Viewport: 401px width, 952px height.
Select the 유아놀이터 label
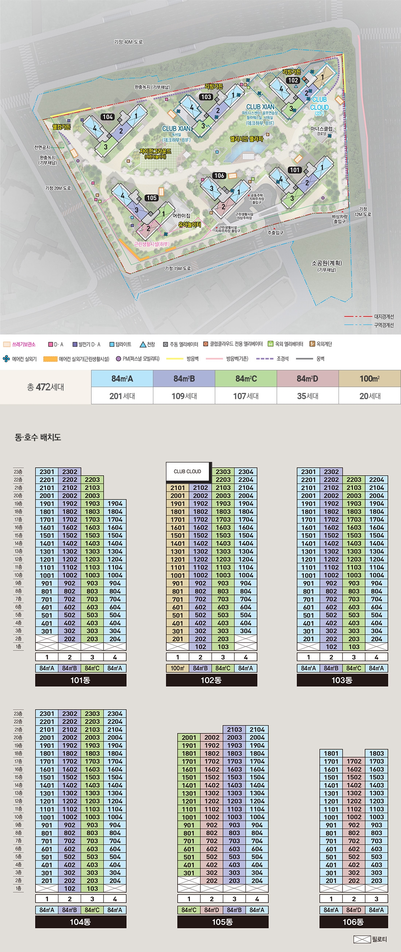click(190, 225)
